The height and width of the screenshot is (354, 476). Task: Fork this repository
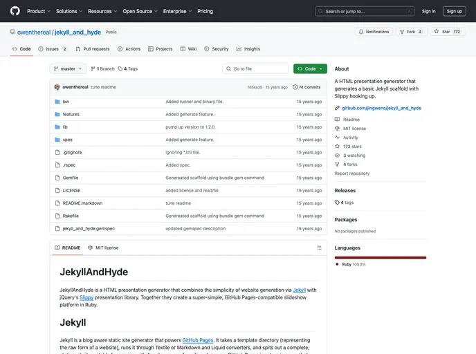(x=412, y=32)
